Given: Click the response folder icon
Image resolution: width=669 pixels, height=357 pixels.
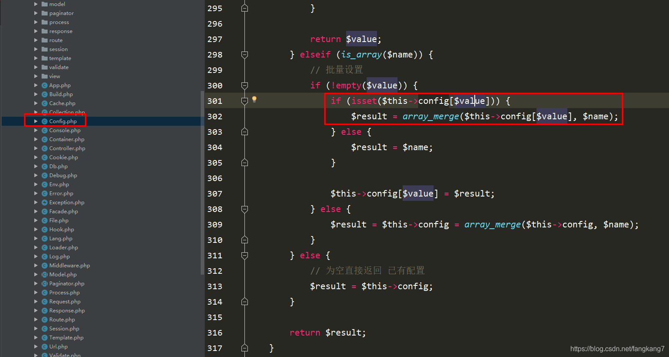Looking at the screenshot, I should coord(45,31).
